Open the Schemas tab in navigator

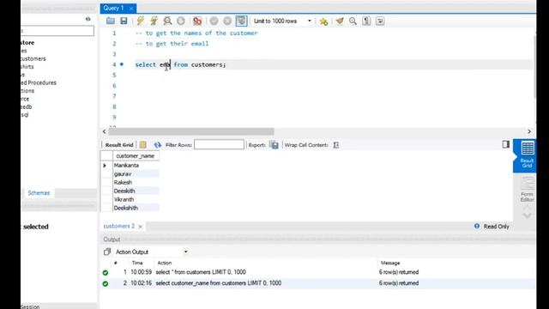point(39,192)
